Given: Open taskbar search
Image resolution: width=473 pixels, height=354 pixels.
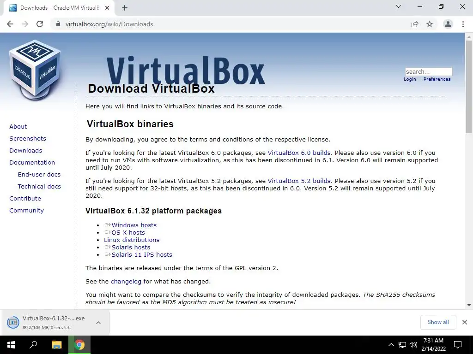Looking at the screenshot, I should pyautogui.click(x=33, y=345).
